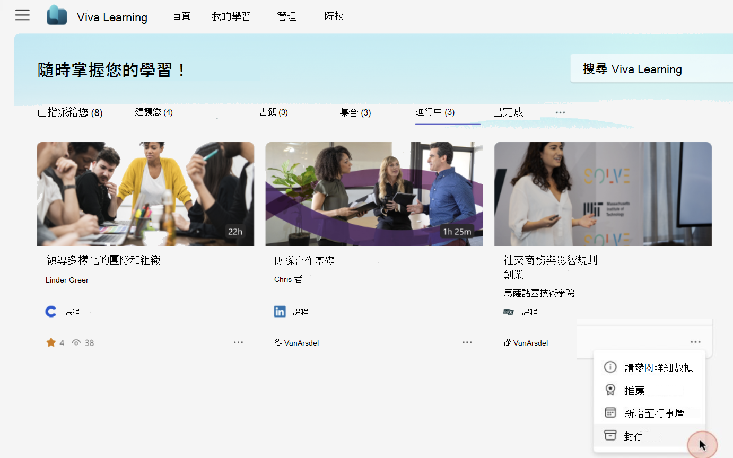Open the 領導多樣化的團隊和組織 course thumbnail
The height and width of the screenshot is (458, 733).
(x=145, y=194)
